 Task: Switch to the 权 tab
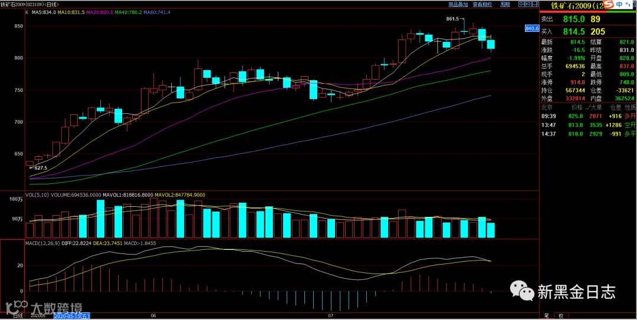pyautogui.click(x=561, y=316)
